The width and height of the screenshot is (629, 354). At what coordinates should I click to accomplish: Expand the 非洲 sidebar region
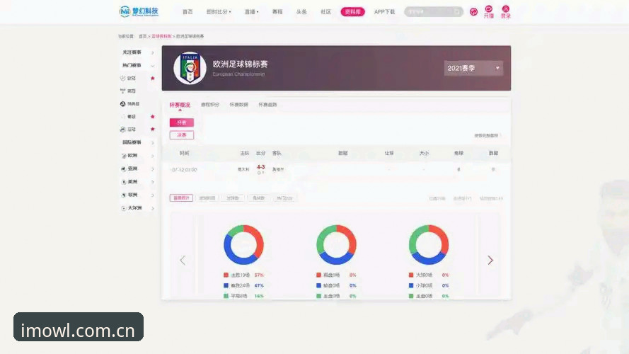pyautogui.click(x=137, y=195)
